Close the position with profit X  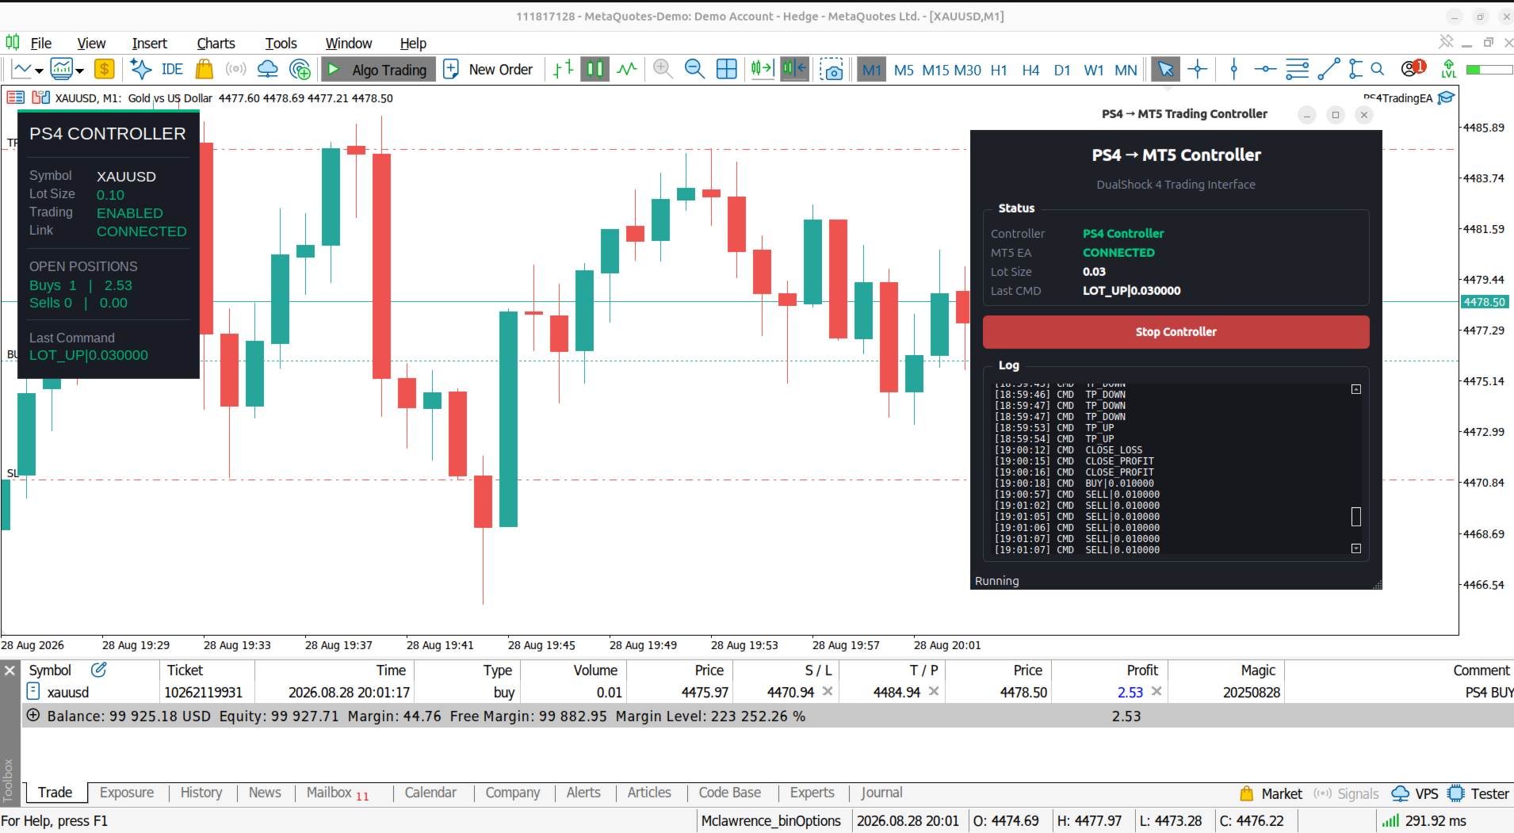1157,691
